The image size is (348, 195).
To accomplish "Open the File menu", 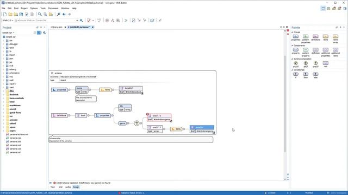I will click(3, 9).
